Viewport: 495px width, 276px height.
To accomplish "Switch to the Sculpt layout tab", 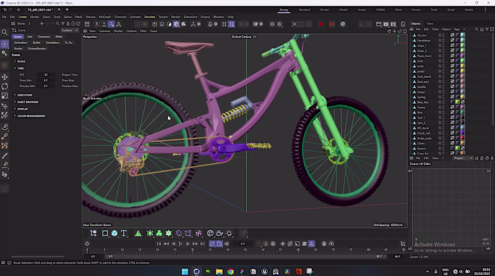I will [x=362, y=10].
